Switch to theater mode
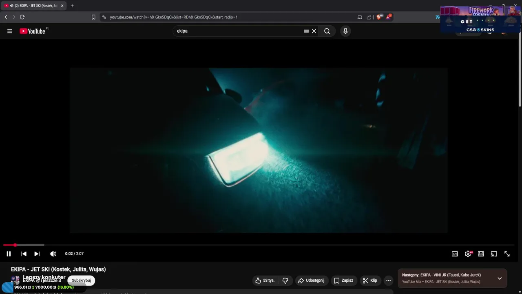The width and height of the screenshot is (522, 294). pos(481,254)
